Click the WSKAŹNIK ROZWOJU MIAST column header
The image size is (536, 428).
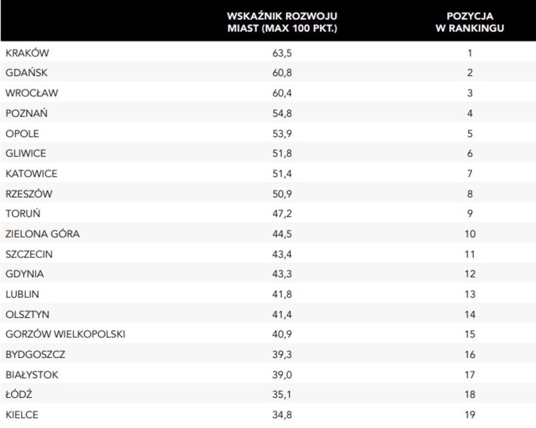tap(282, 22)
